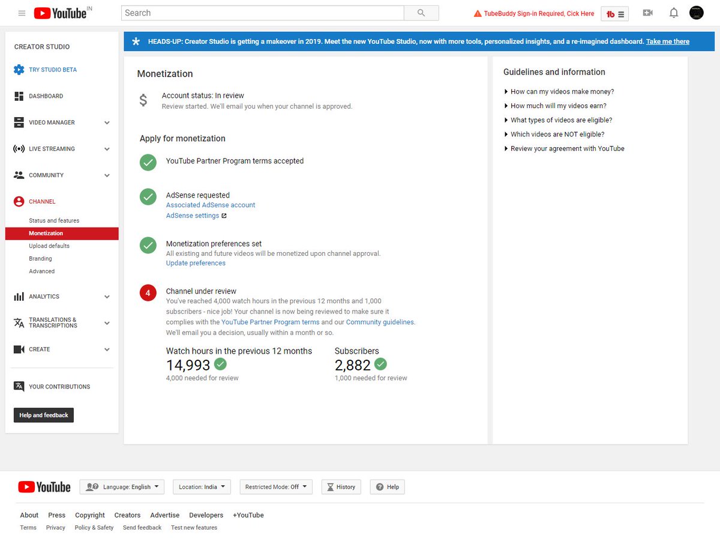
Task: Expand 'How much will my videos earn?'
Action: click(x=556, y=106)
